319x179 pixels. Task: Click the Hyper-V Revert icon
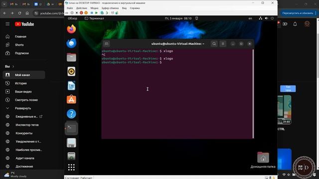[107, 13]
